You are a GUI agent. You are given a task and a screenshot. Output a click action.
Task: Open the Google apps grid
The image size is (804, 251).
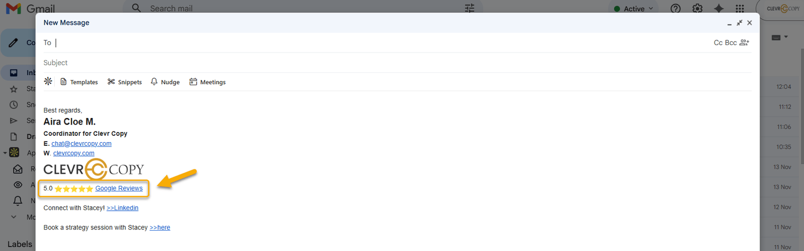740,9
